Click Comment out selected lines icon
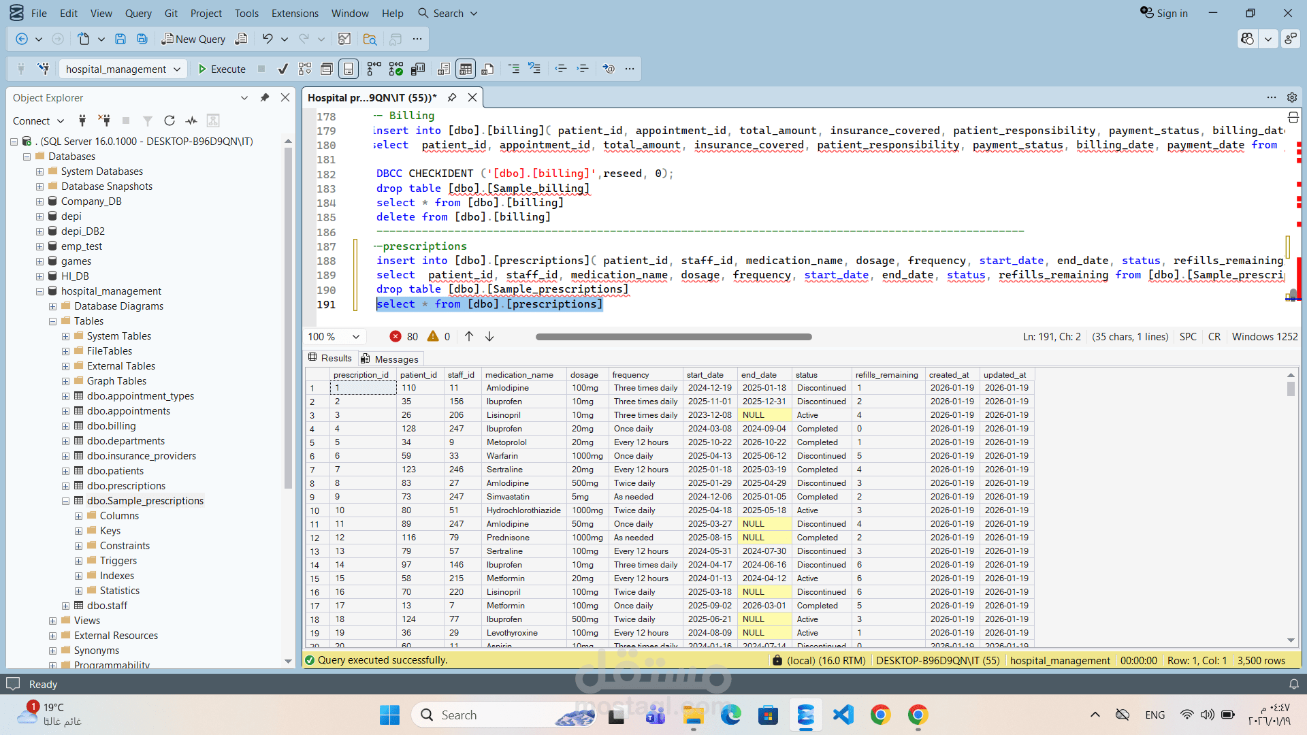 (514, 69)
